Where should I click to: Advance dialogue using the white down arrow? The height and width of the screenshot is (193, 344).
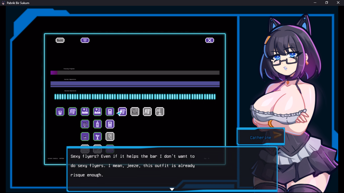click(x=172, y=189)
